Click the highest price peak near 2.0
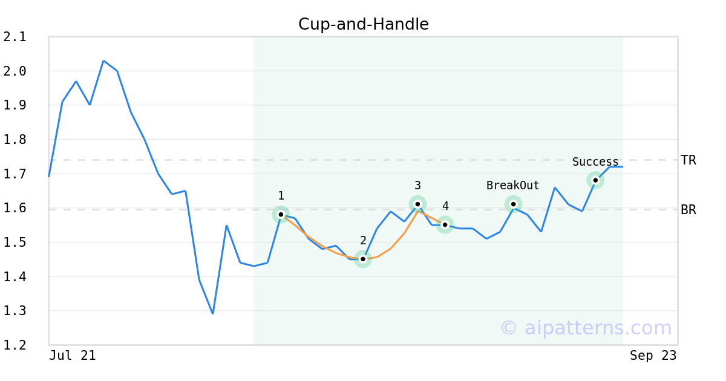726x381 pixels. pos(103,61)
